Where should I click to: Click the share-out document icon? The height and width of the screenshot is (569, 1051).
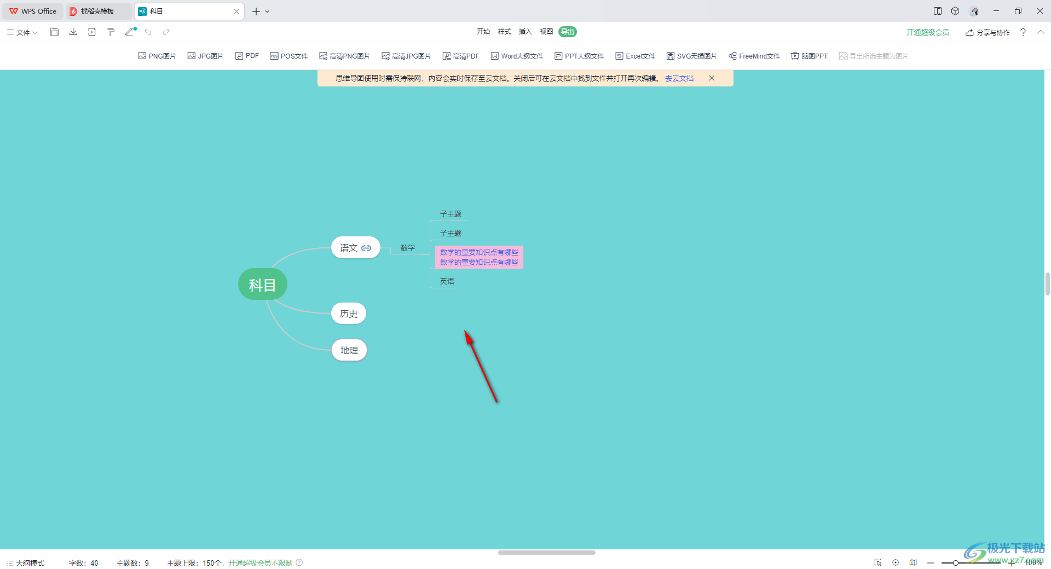click(x=91, y=32)
